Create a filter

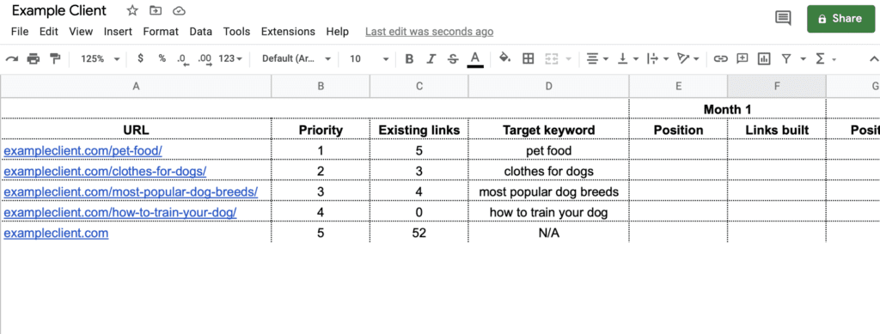pos(786,58)
